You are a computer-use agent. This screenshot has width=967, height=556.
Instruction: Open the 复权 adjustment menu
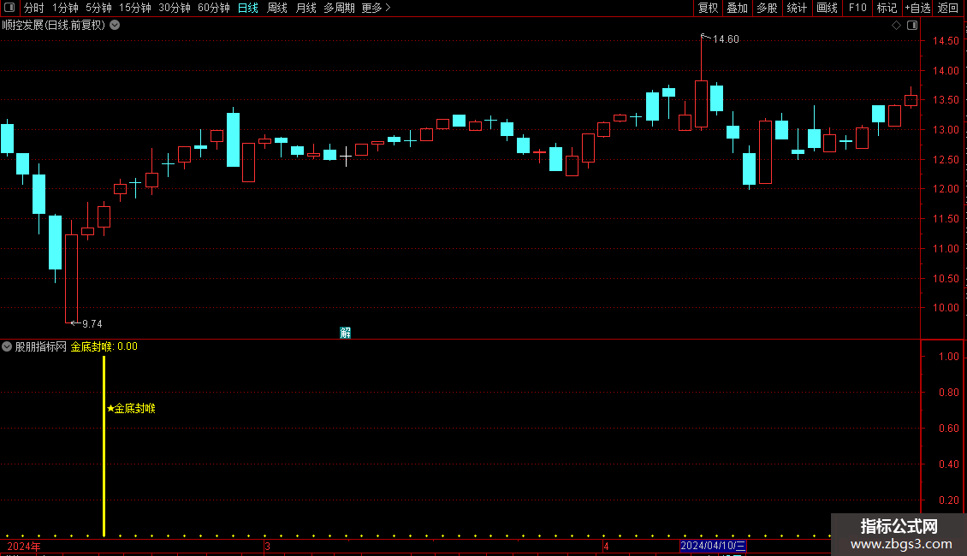click(708, 8)
